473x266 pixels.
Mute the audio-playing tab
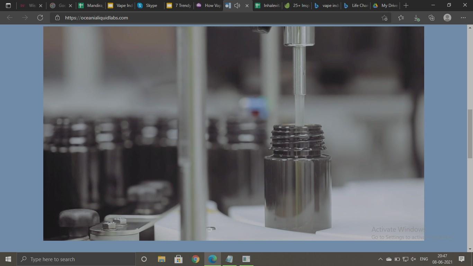[237, 6]
